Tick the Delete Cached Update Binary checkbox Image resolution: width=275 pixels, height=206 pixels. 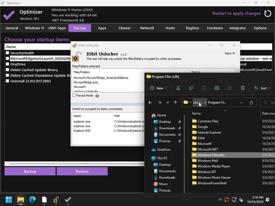click(7, 70)
